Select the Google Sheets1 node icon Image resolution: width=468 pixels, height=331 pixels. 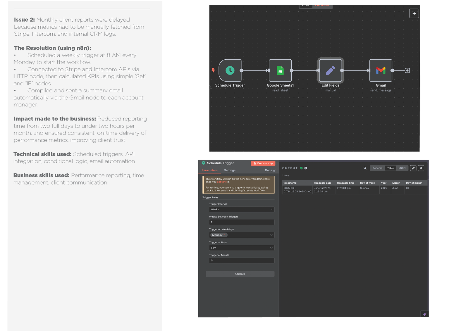[x=280, y=70]
